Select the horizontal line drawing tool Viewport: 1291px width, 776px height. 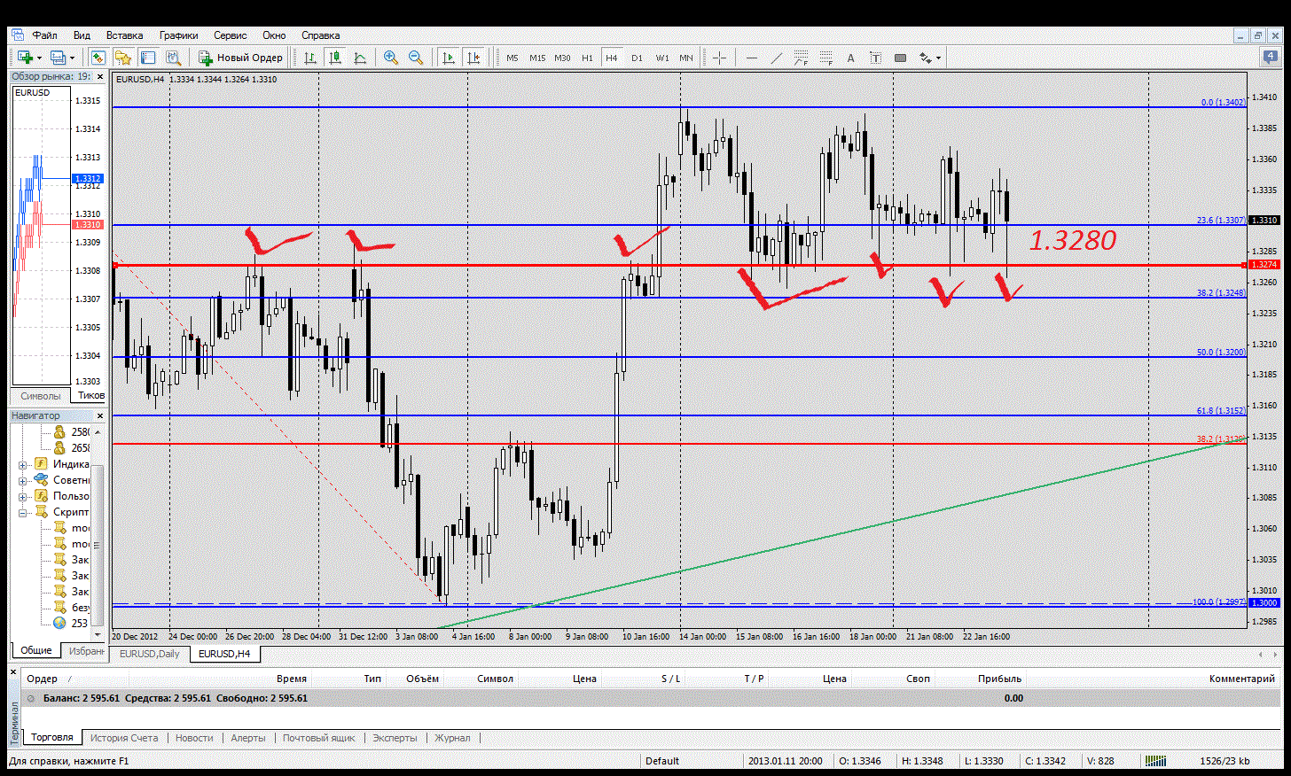click(x=752, y=58)
